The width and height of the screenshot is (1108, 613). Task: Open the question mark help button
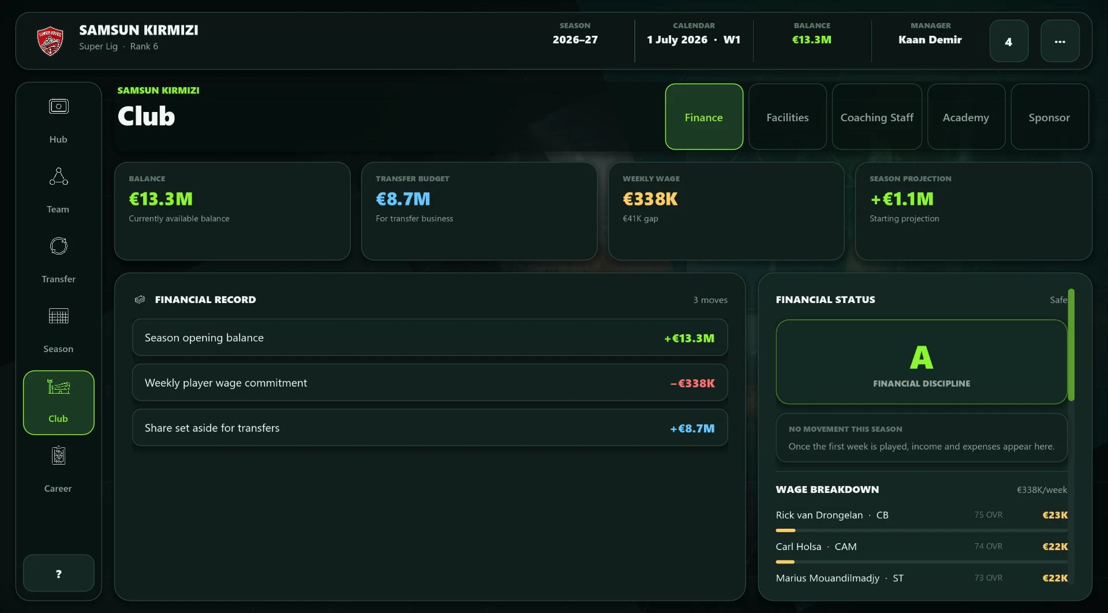pos(58,573)
